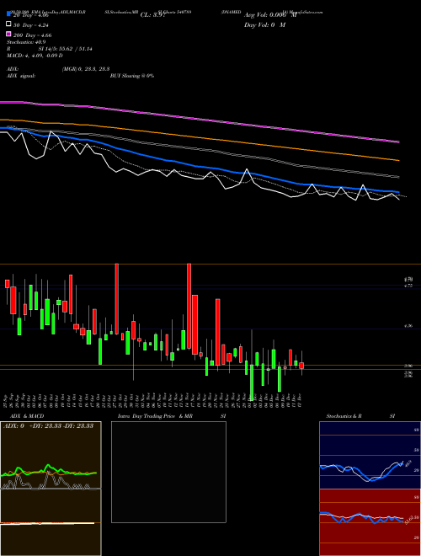
Task: Click the blue 20 Day legend swatch
Action: (9, 14)
